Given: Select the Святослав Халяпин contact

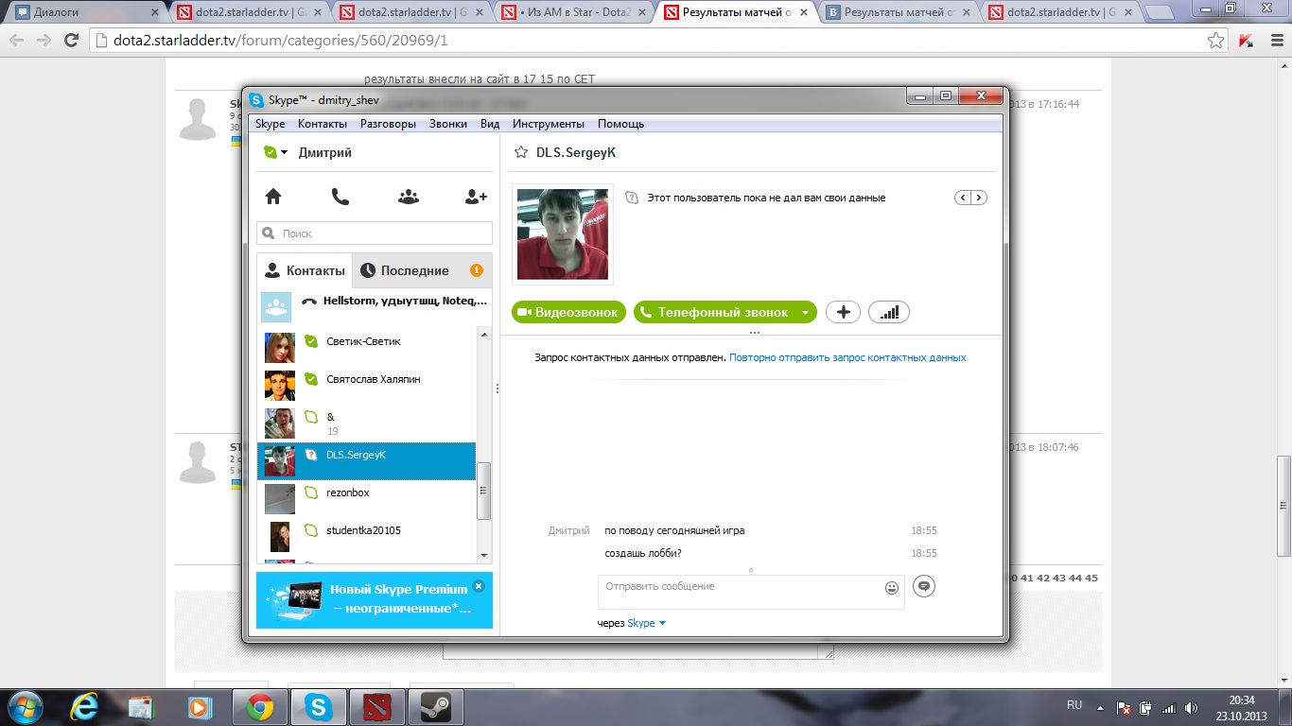Looking at the screenshot, I should coord(367,386).
